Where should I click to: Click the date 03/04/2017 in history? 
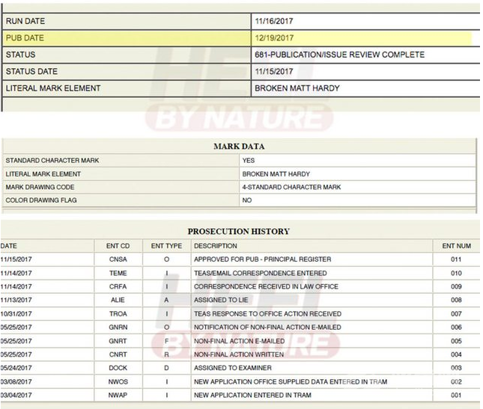pos(16,395)
